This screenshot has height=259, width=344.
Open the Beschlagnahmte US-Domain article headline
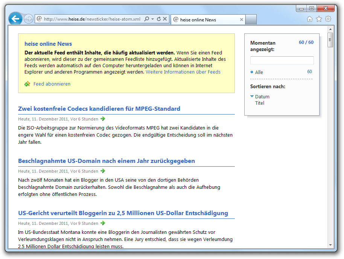point(107,161)
